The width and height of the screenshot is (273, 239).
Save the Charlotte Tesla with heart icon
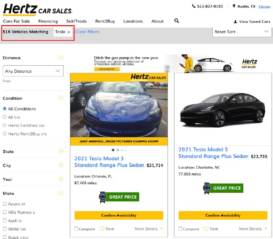(206, 228)
